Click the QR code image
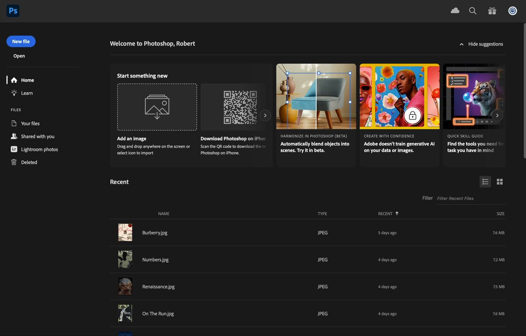 [240, 107]
